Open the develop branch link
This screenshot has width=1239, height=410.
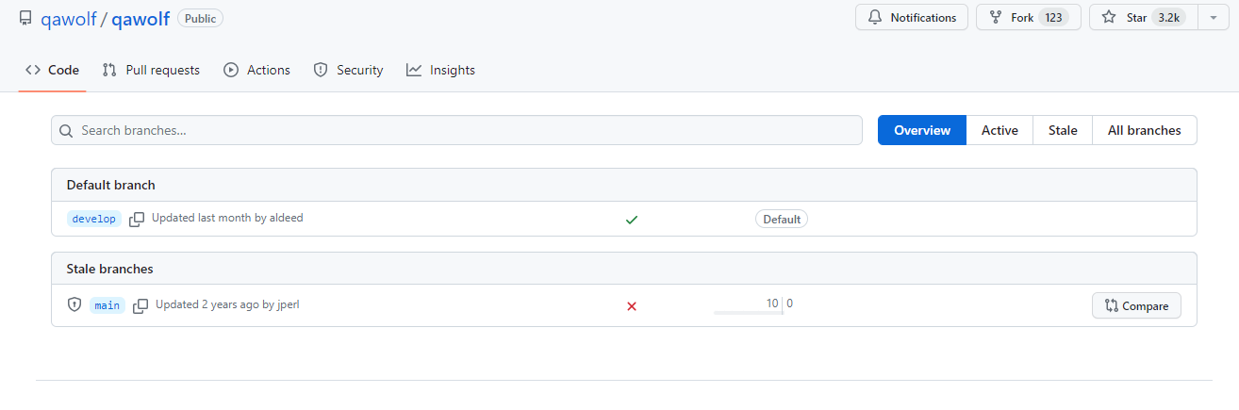pos(94,219)
